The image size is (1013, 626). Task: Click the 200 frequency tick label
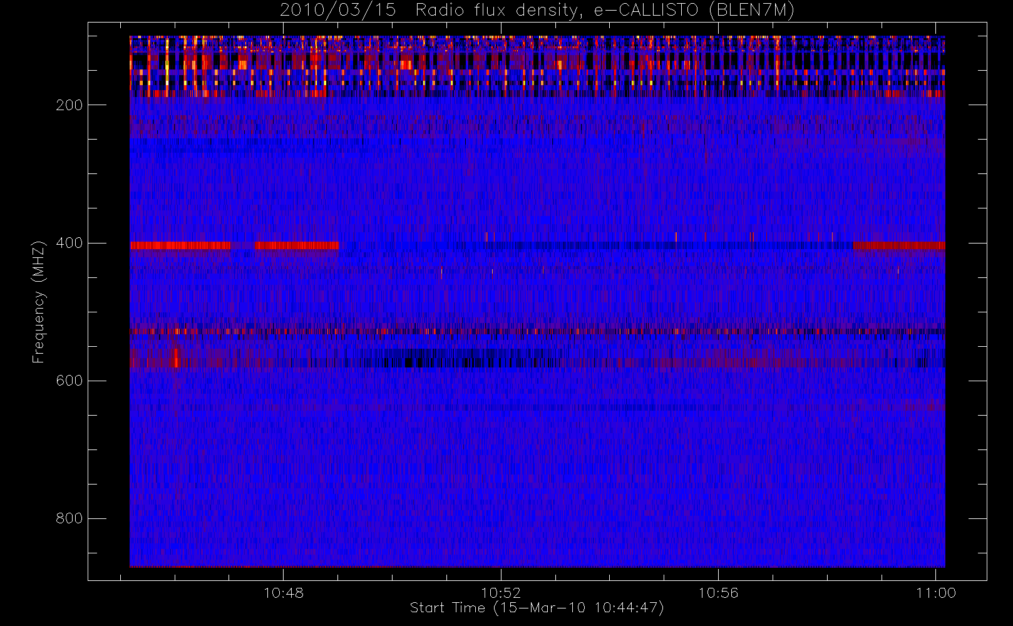click(x=69, y=105)
